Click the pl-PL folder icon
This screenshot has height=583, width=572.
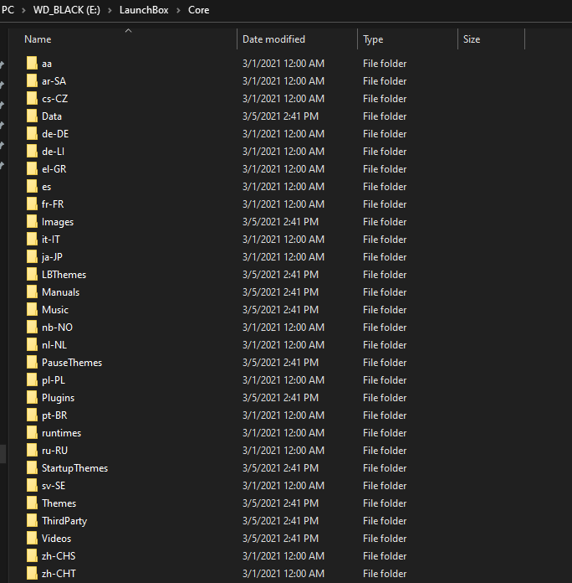[32, 379]
